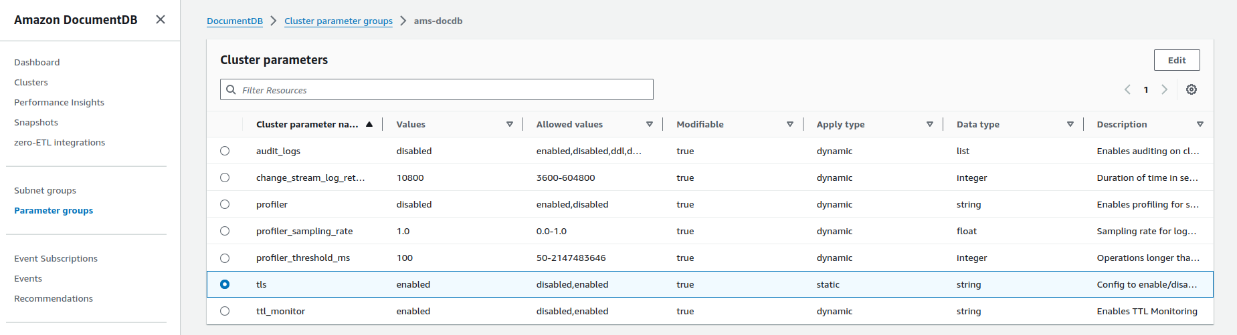
Task: Open Recommendations in sidebar
Action: [54, 298]
